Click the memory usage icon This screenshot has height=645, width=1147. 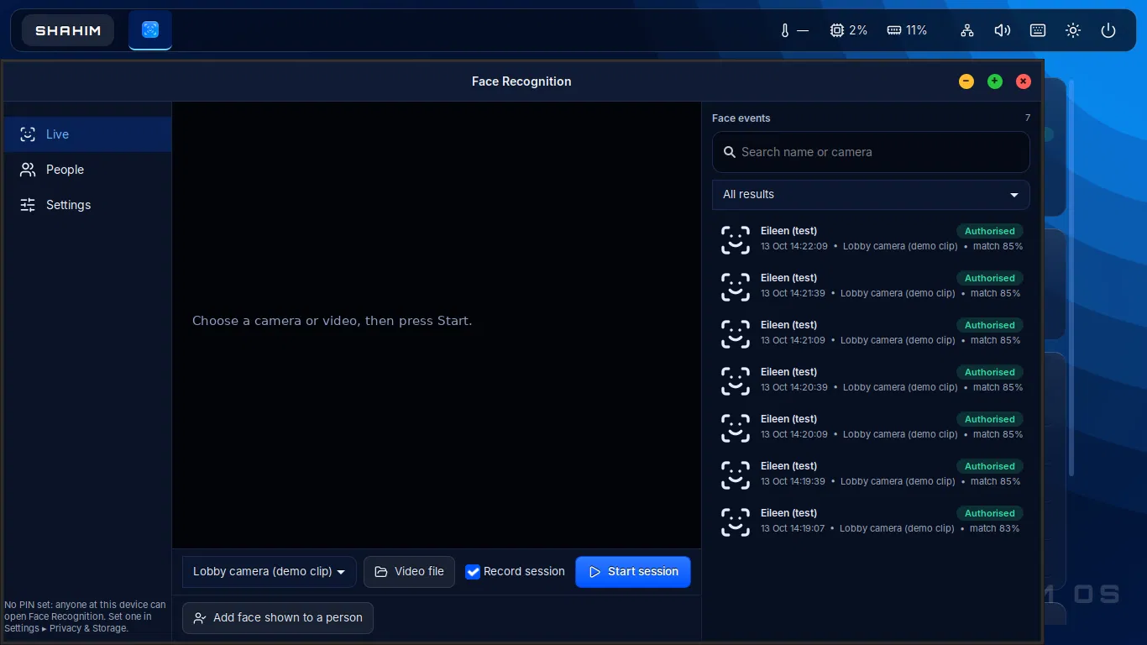(894, 30)
